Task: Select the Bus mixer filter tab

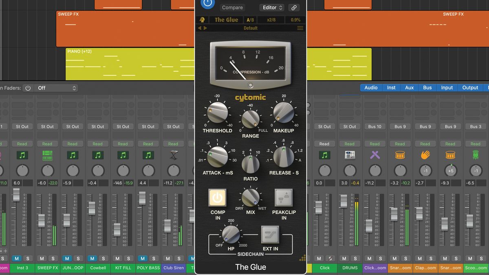Action: pyautogui.click(x=427, y=88)
